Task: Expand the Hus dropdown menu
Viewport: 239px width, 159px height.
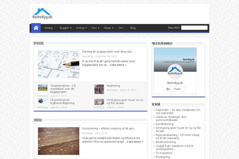Action: 95,28
